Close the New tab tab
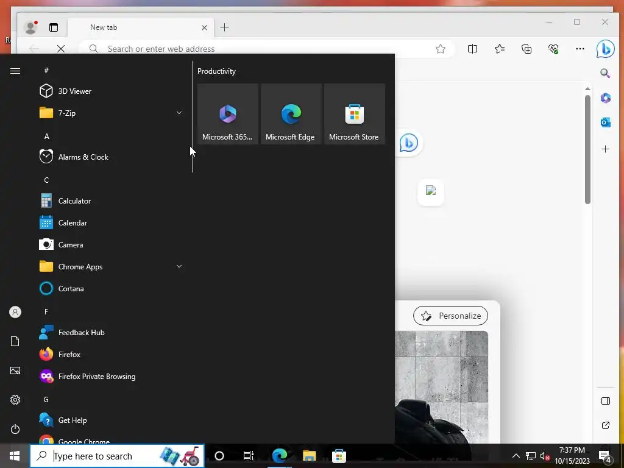Image resolution: width=624 pixels, height=468 pixels. (204, 27)
